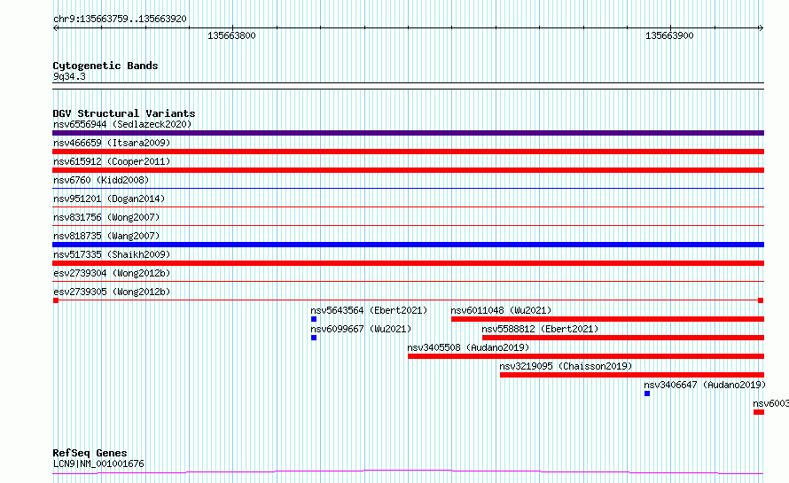Click the 135663800 ruler label
Screen dimensions: 789x483
click(231, 35)
